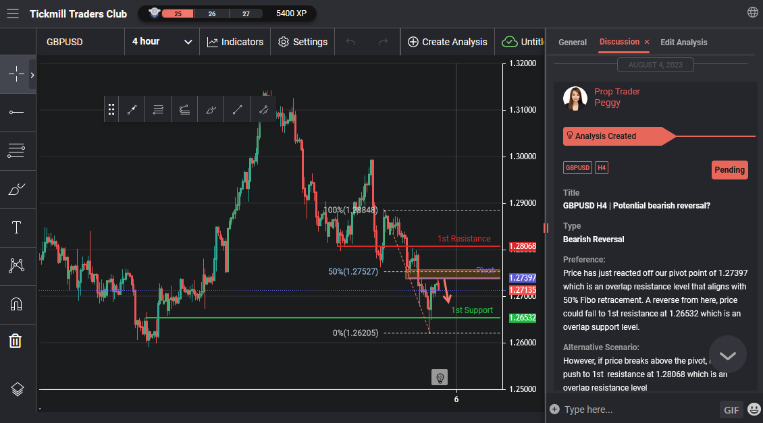Open the Indicators menu
The image size is (763, 423).
click(x=235, y=42)
